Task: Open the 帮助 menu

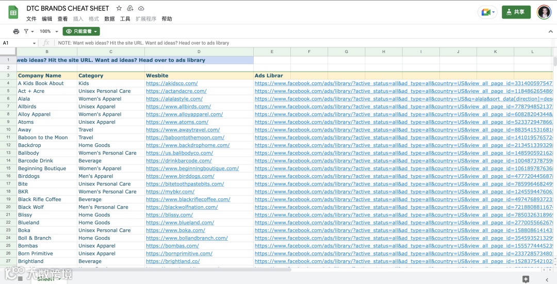Action: pos(167,19)
